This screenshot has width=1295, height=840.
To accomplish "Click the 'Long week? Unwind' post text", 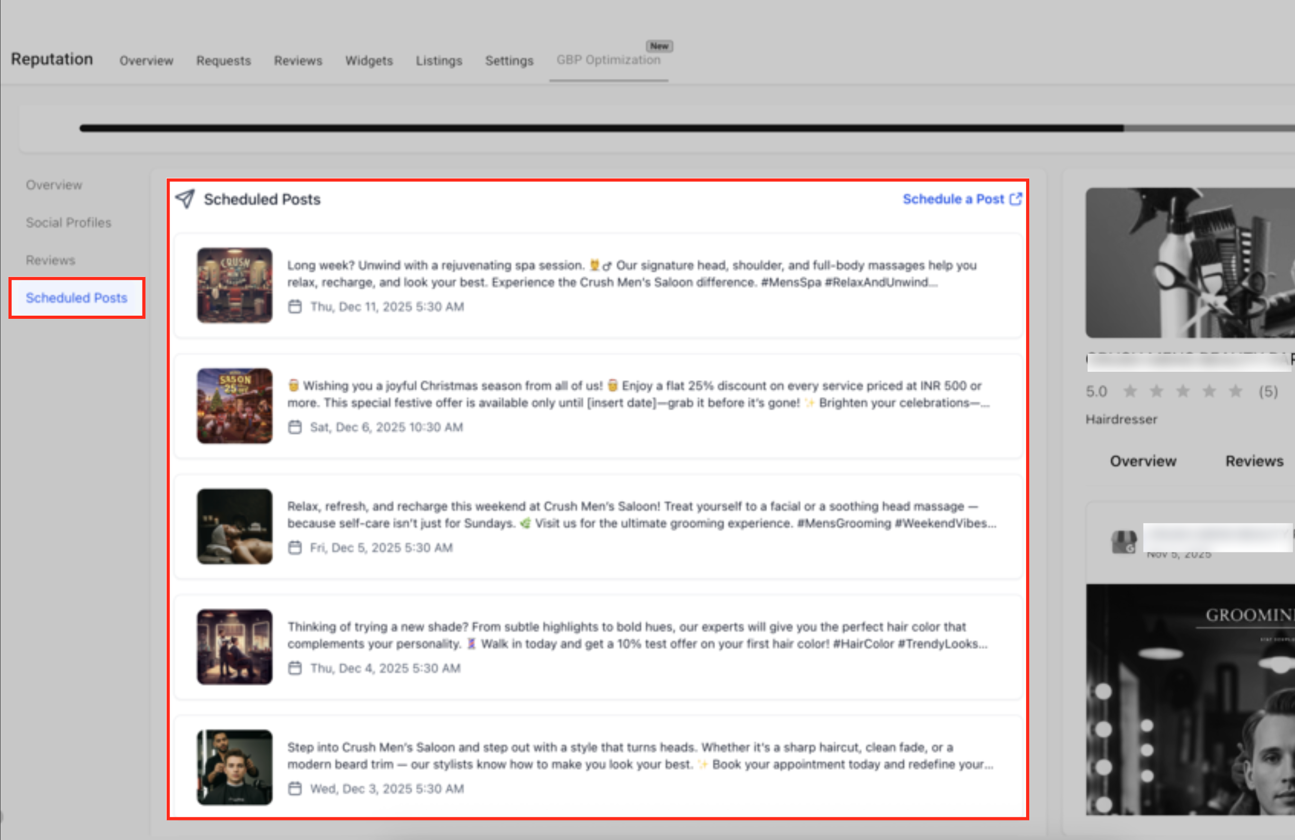I will pyautogui.click(x=632, y=274).
